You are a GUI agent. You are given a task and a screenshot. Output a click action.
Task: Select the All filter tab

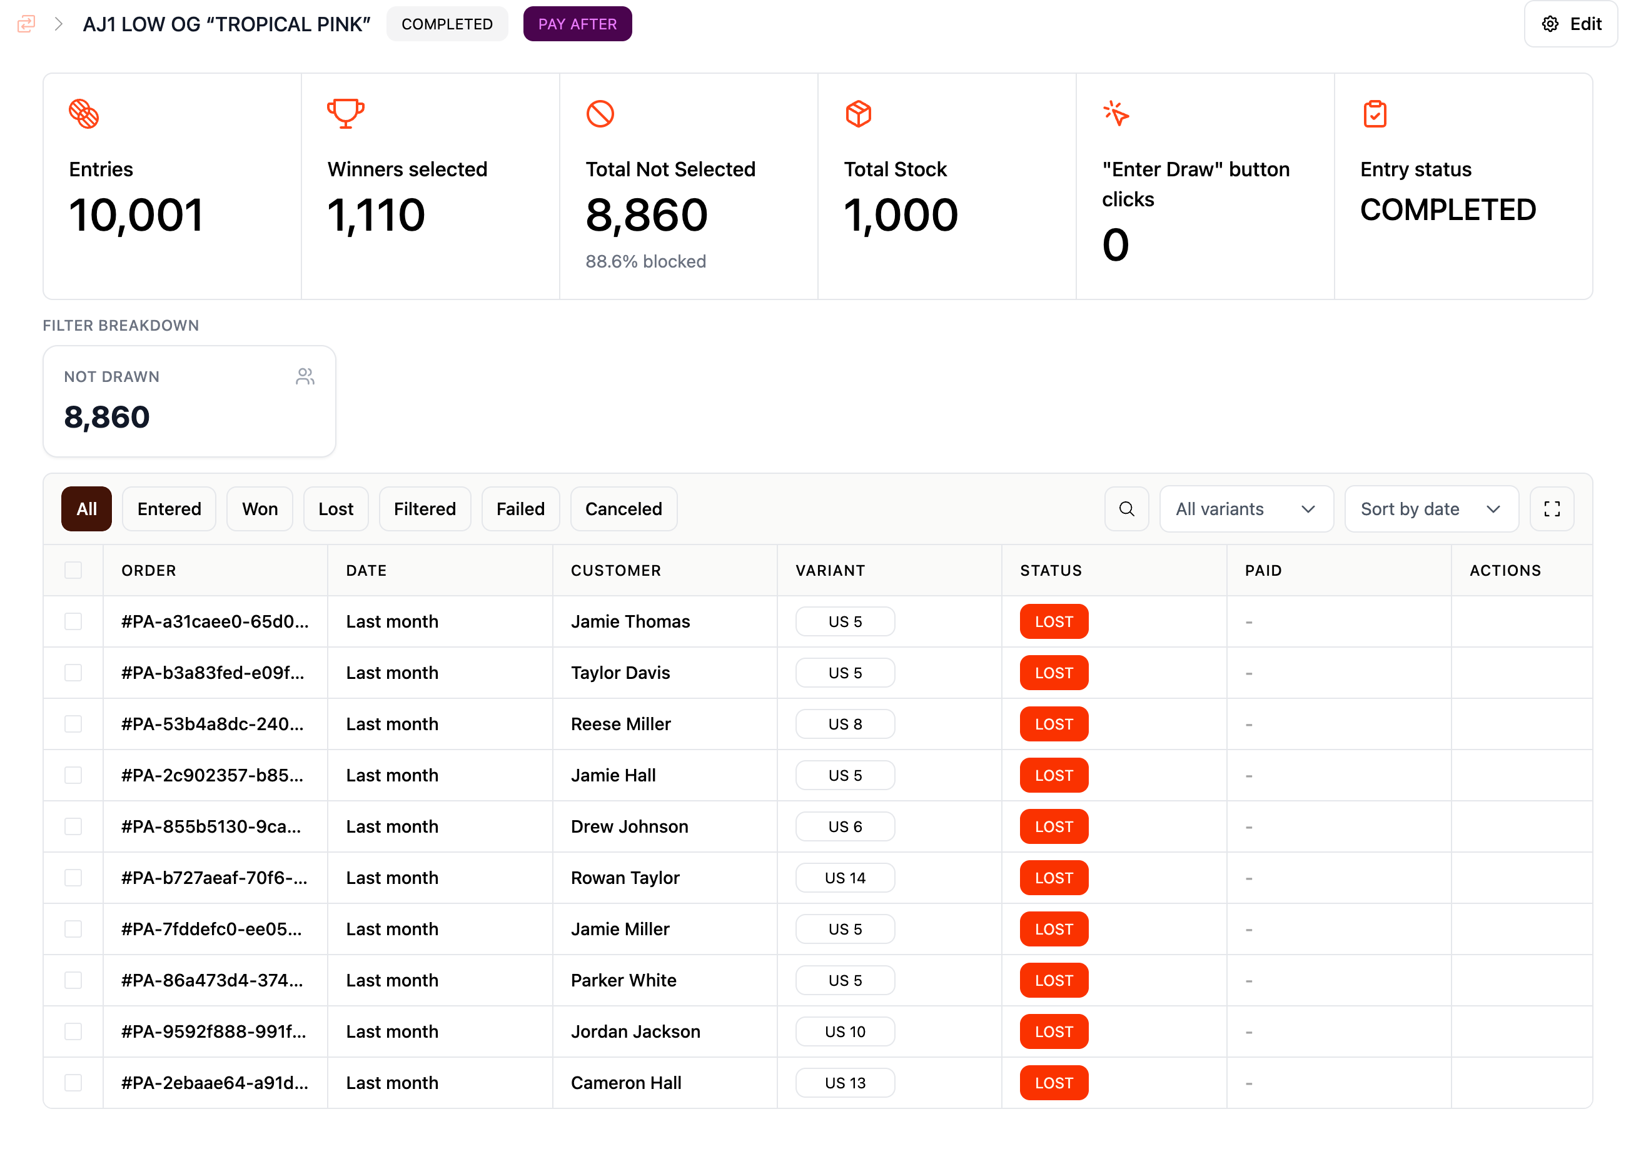[86, 509]
